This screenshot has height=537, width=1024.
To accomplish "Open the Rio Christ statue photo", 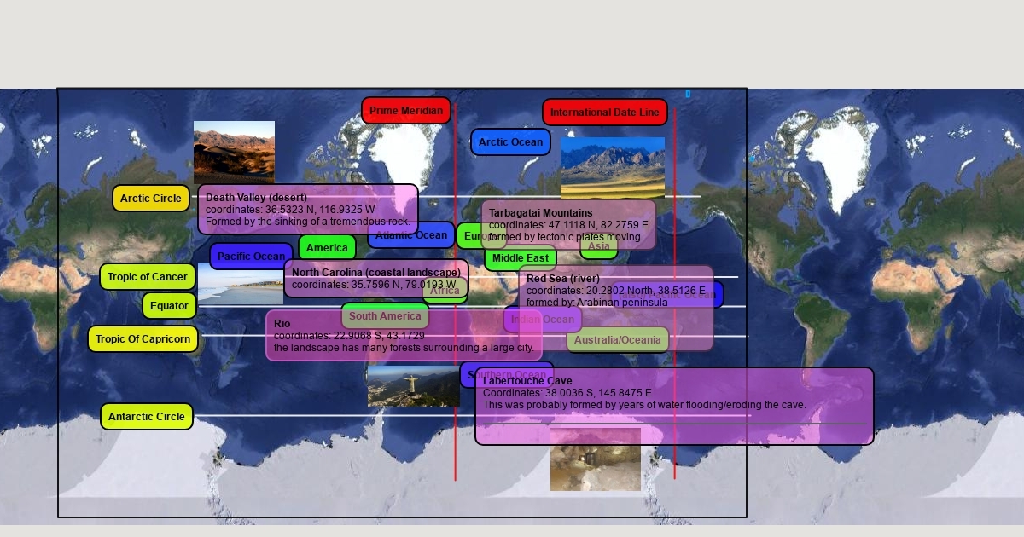I will coord(413,386).
